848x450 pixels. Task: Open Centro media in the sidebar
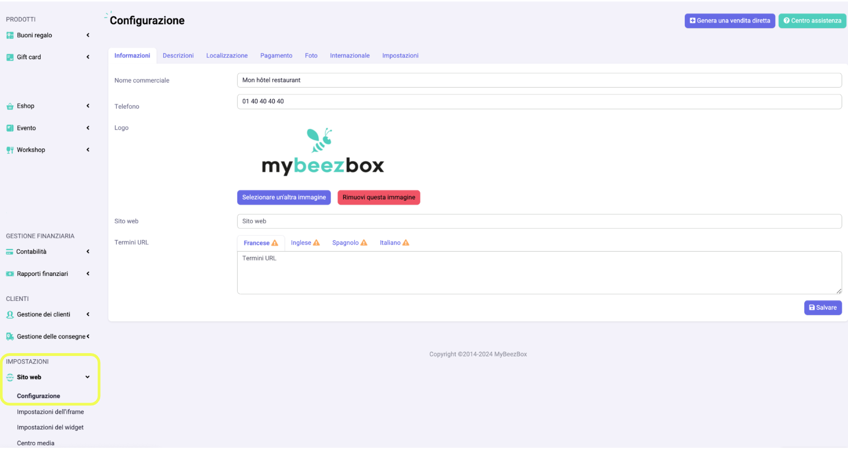36,443
